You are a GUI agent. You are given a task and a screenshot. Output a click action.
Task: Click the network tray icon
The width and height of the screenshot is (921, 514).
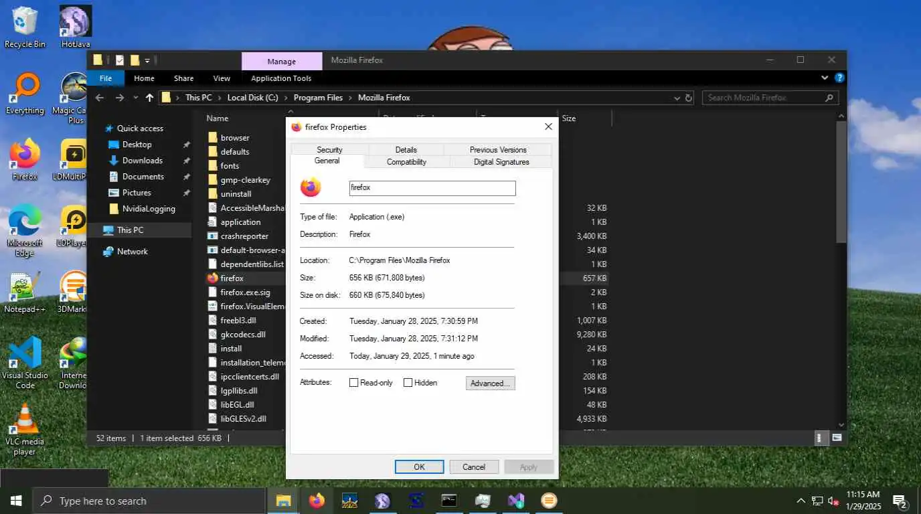[817, 501]
